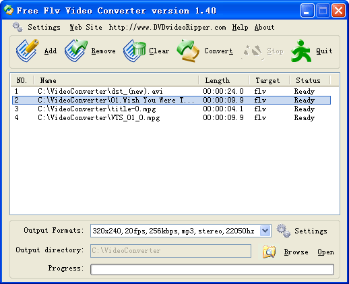Click the Progress bar
Image resolution: width=349 pixels, height=284 pixels.
[212, 269]
